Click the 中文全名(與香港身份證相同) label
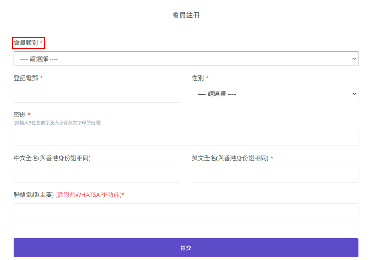 coord(52,158)
